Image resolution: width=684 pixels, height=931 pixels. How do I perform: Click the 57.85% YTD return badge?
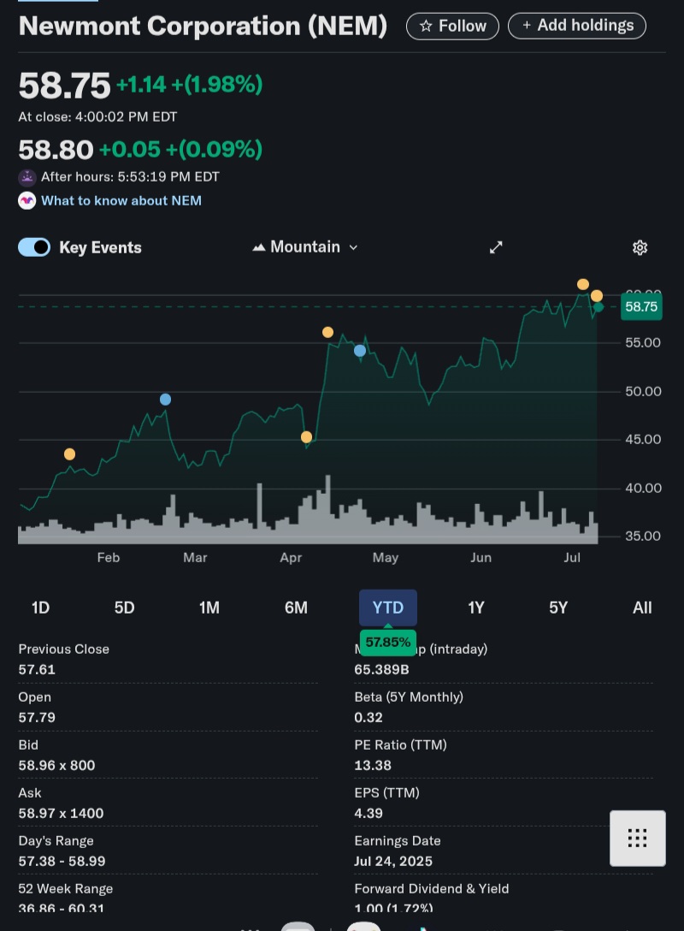click(x=388, y=642)
